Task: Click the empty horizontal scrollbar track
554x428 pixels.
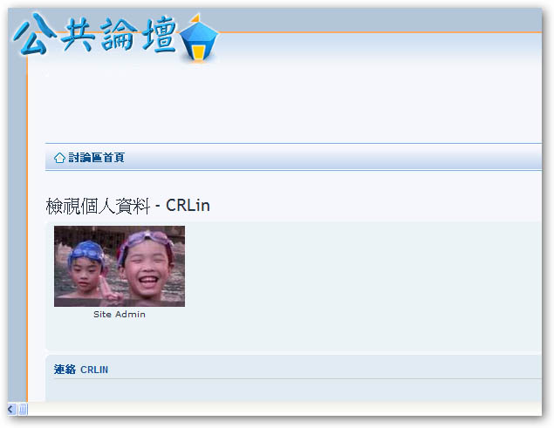Action: pyautogui.click(x=284, y=410)
